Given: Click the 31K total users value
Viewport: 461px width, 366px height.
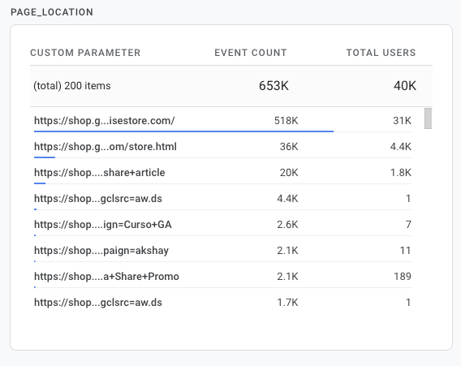Looking at the screenshot, I should (x=402, y=121).
